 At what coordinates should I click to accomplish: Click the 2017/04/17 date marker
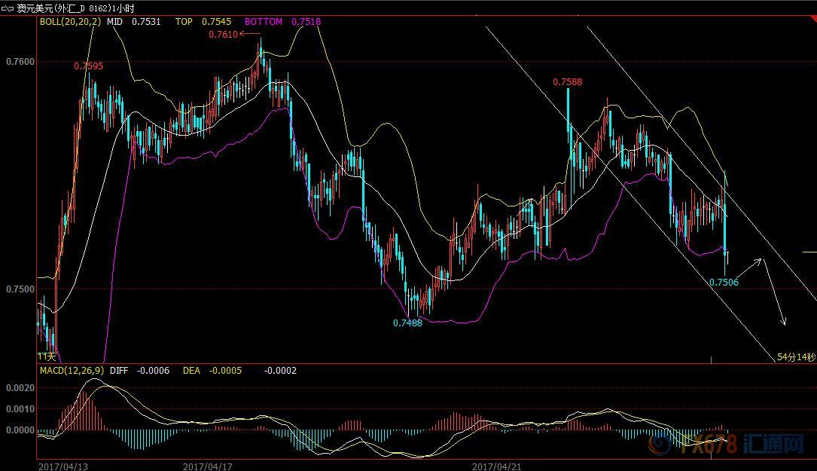point(208,466)
